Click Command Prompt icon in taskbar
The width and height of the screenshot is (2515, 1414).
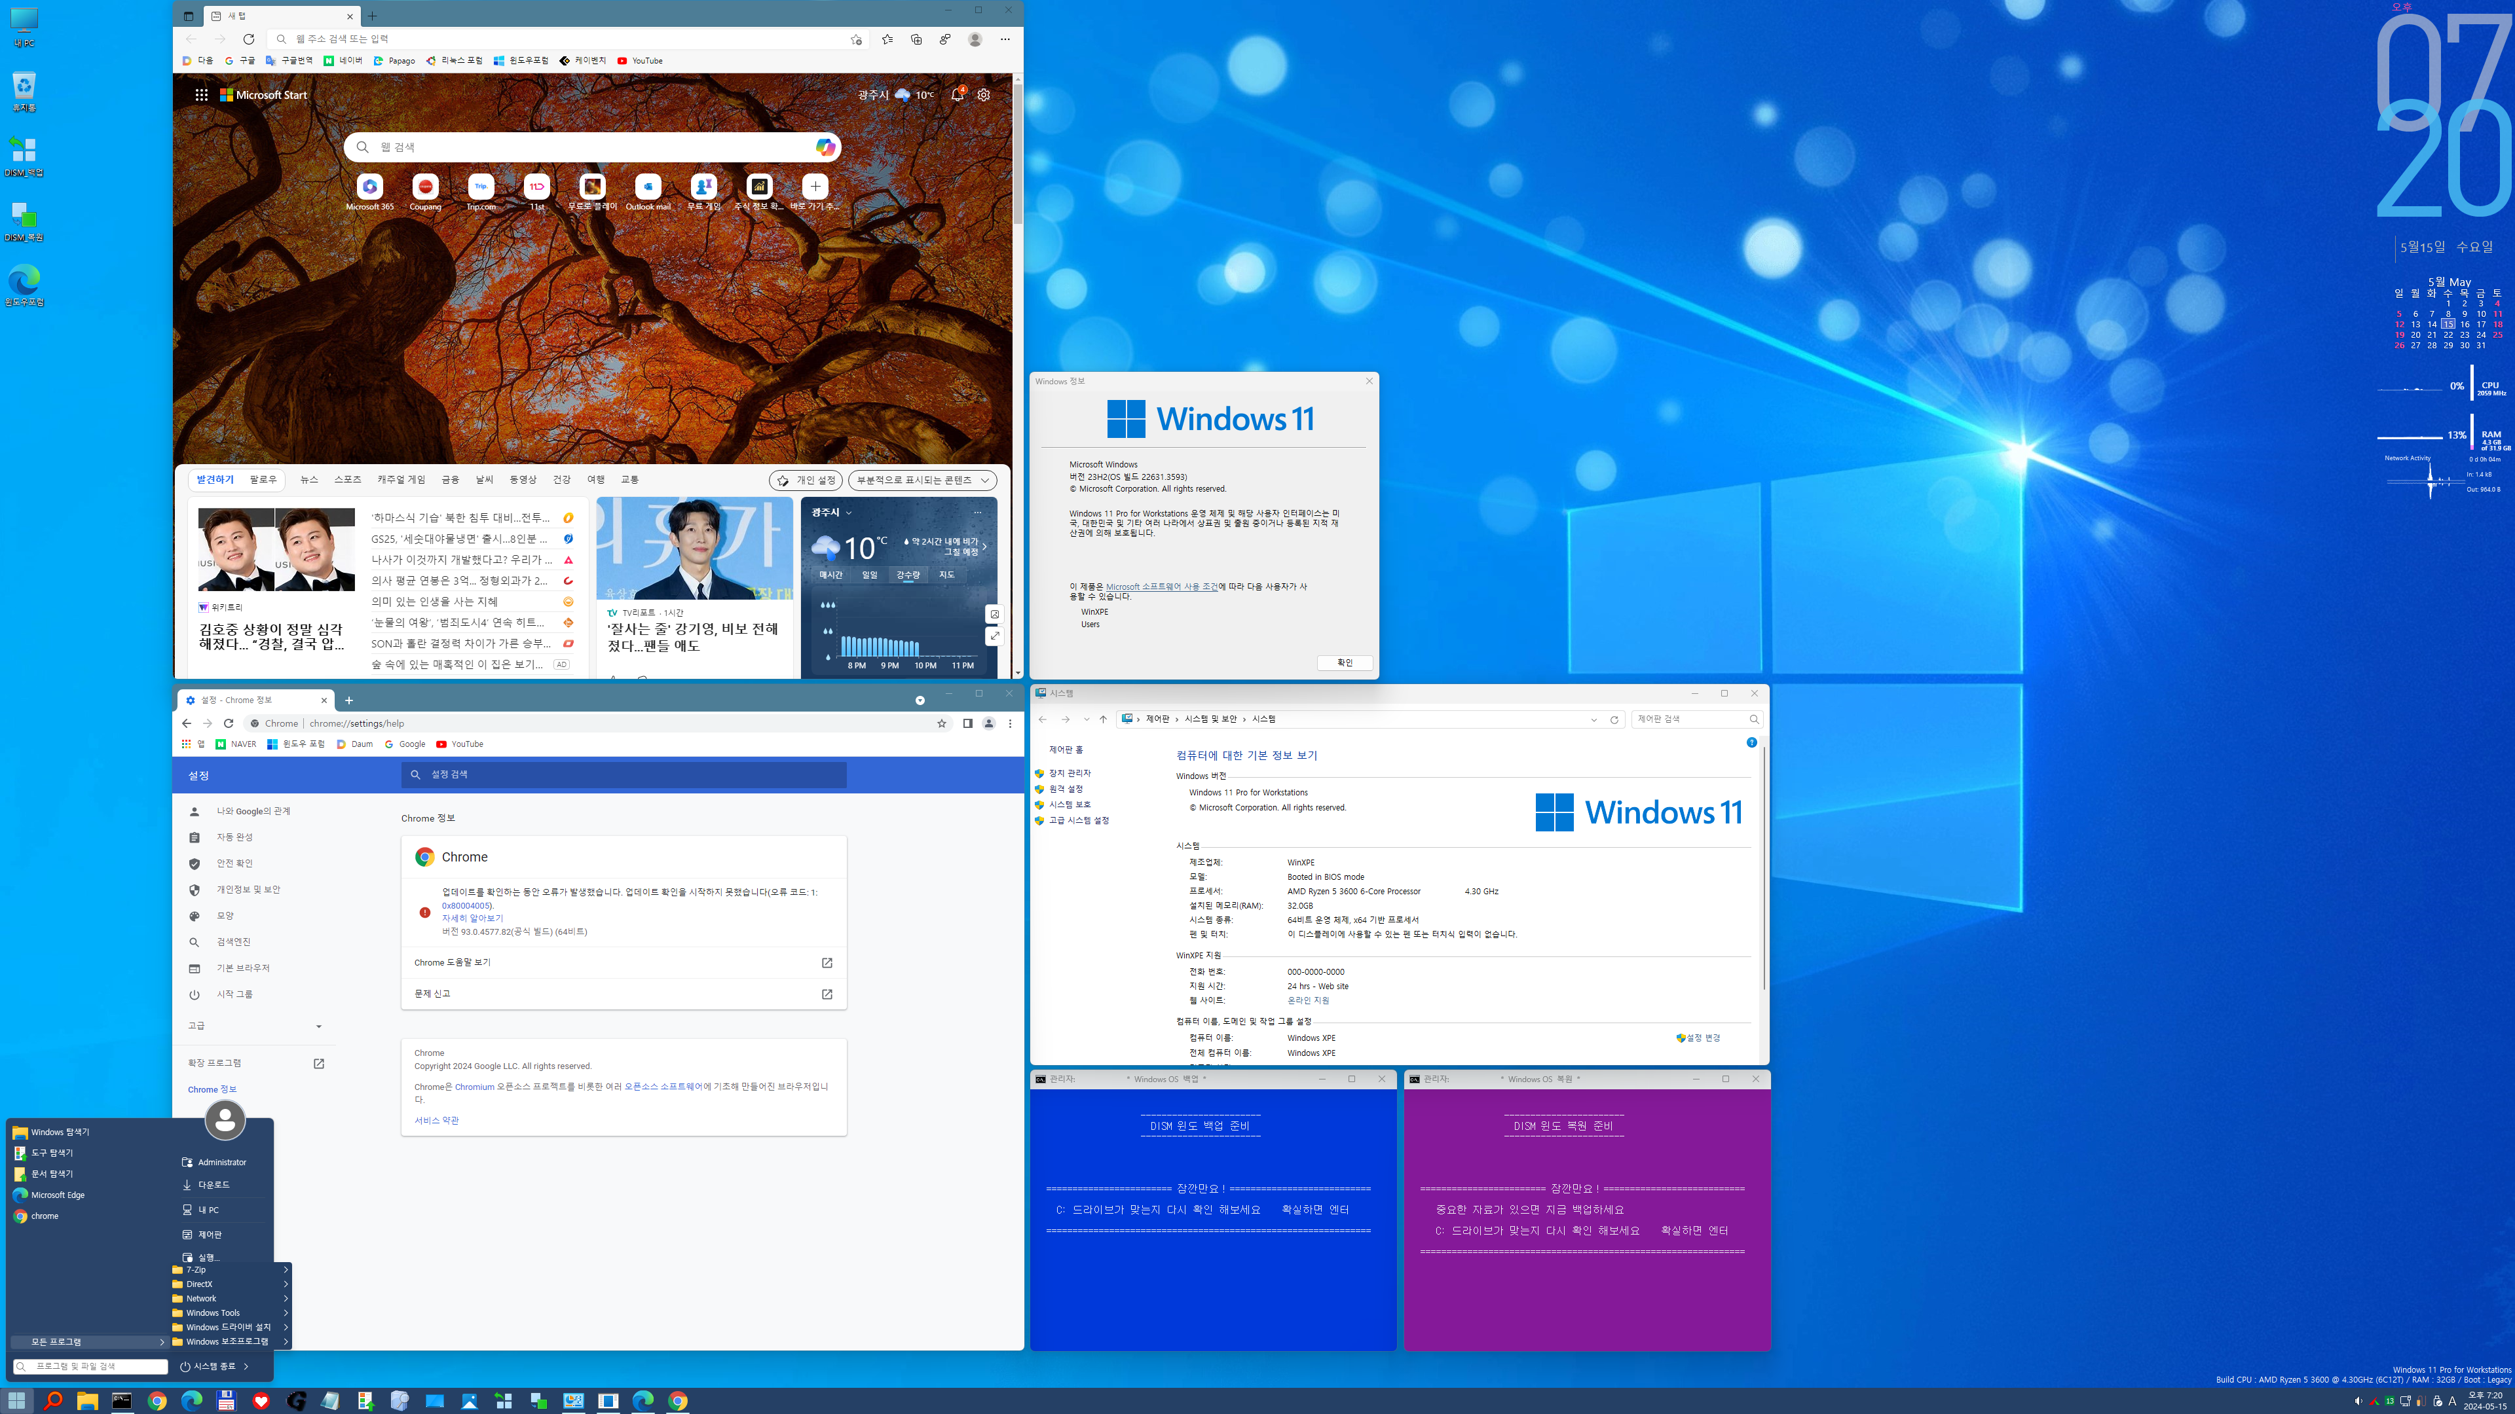pyautogui.click(x=122, y=1400)
